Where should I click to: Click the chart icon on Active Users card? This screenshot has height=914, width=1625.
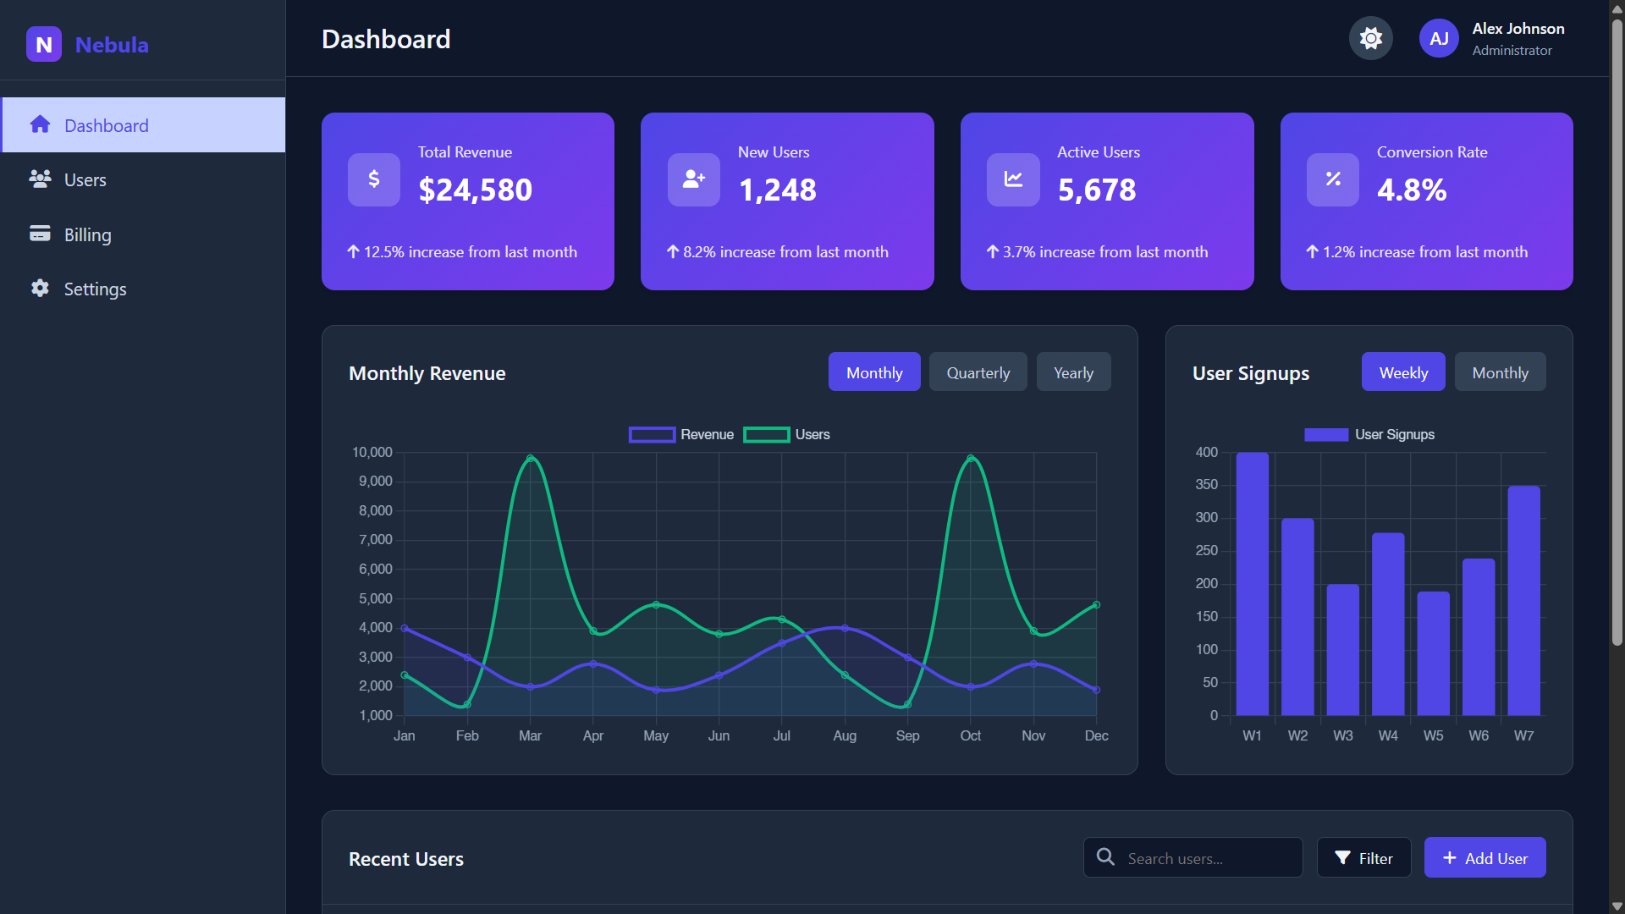coord(1012,179)
